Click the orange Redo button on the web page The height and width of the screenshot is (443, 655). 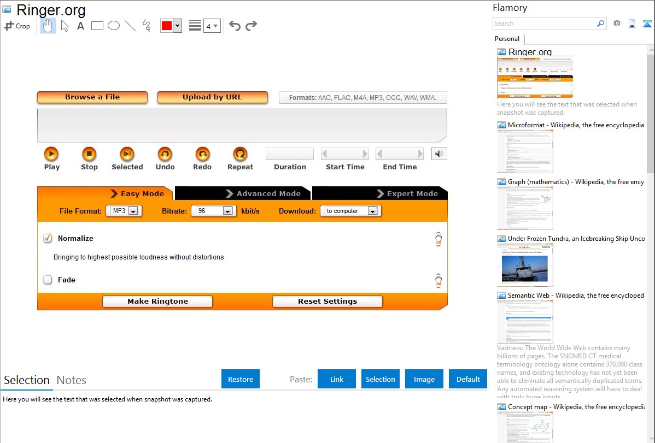202,158
